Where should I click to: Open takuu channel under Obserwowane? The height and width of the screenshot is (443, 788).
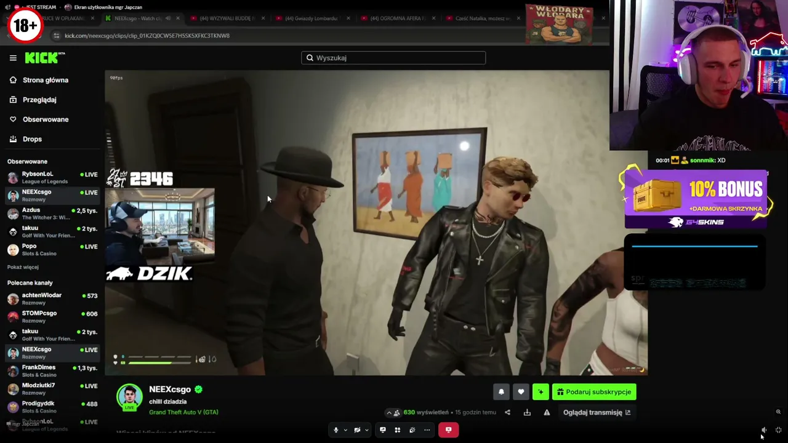tap(52, 231)
